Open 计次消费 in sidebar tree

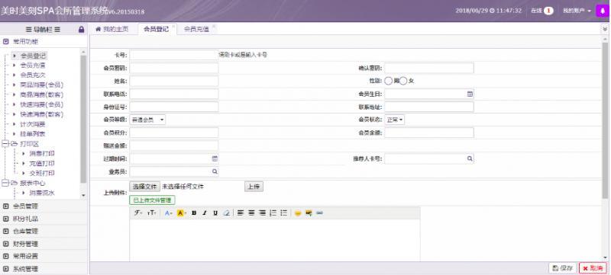click(x=33, y=124)
